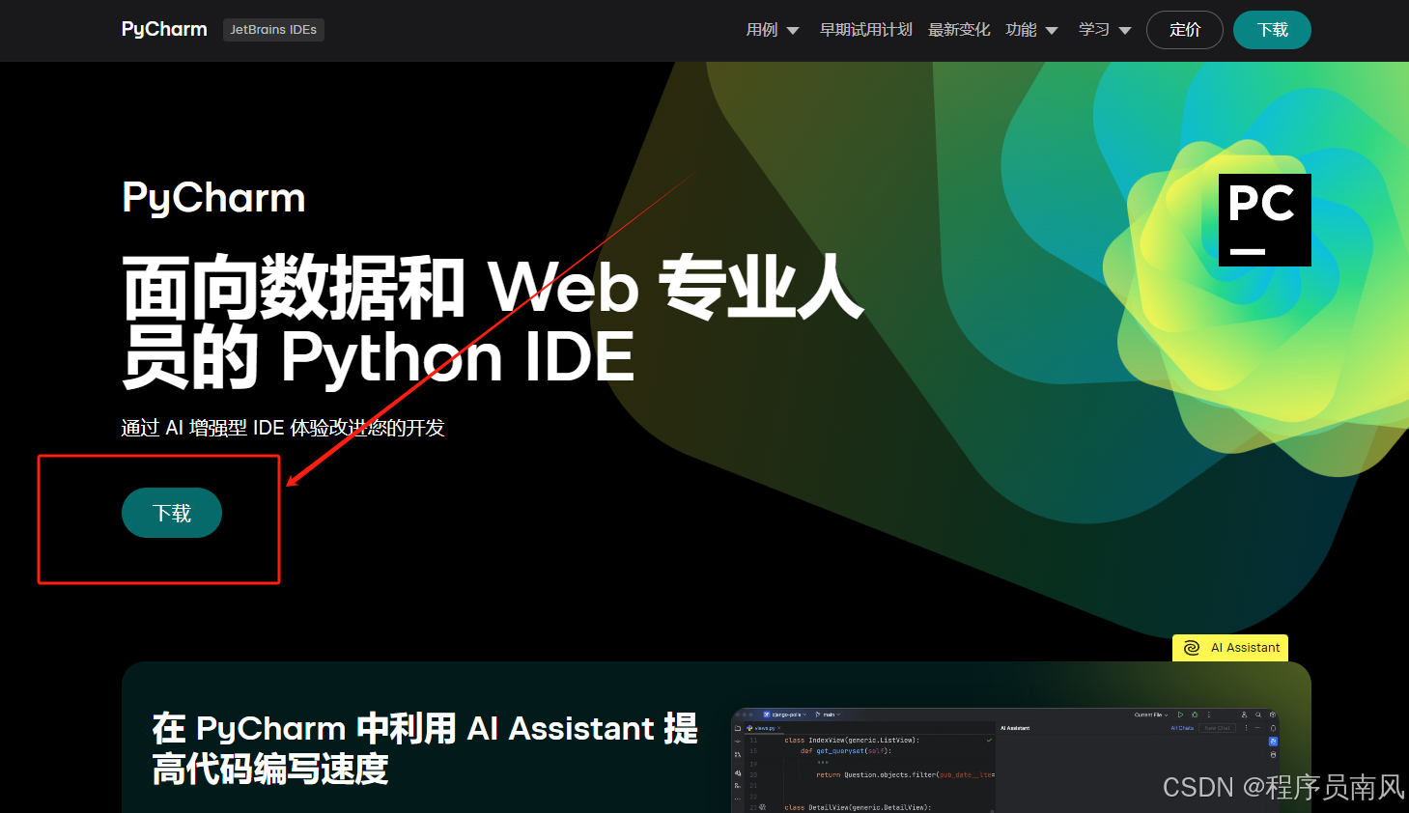Click the PyCharm logo in header

[x=164, y=29]
